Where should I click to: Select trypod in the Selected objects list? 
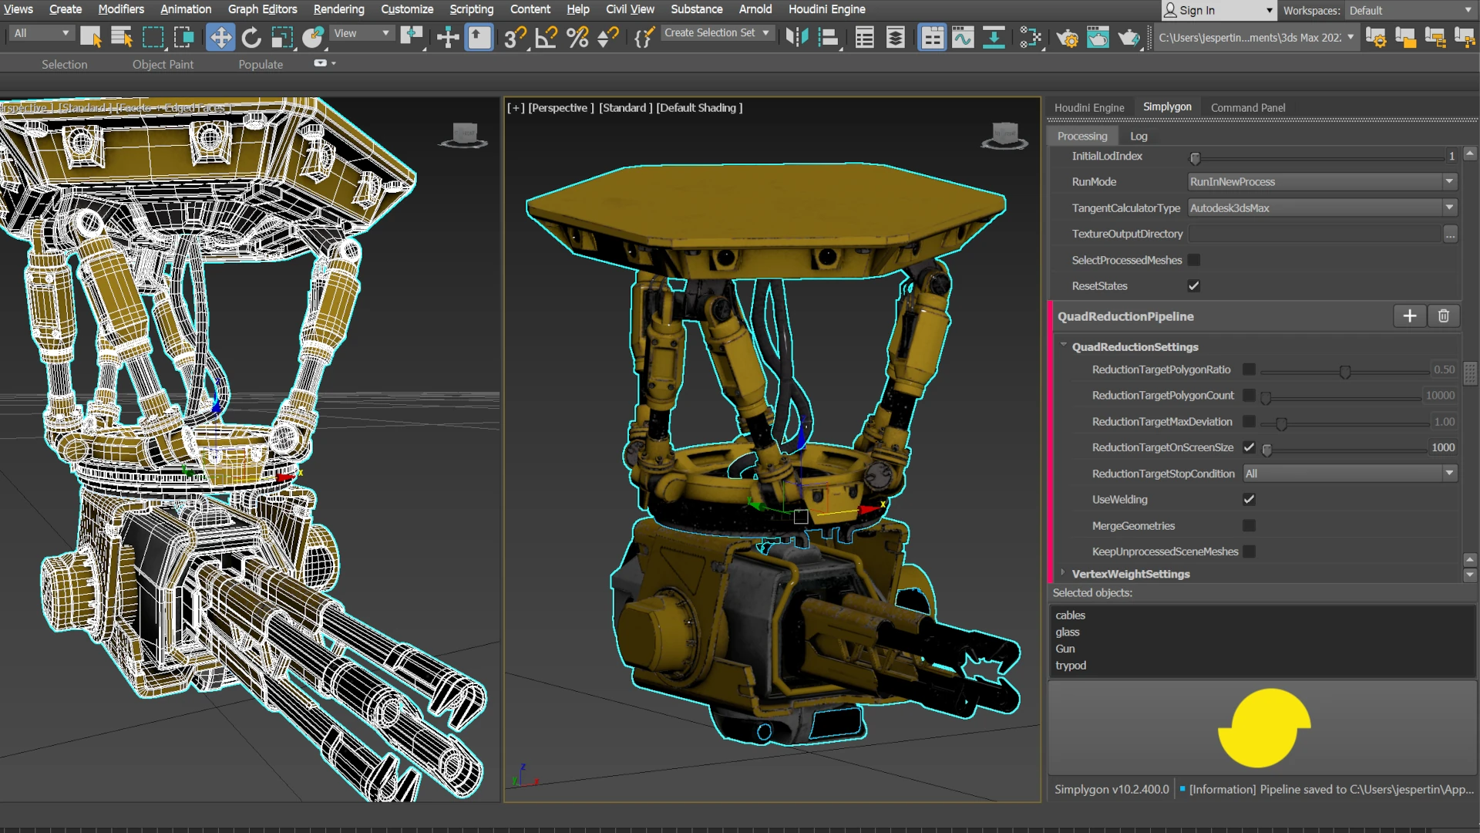pyautogui.click(x=1071, y=665)
